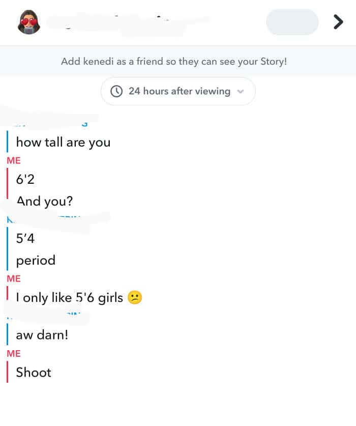Open the Bitmoji avatar profile picture
Image resolution: width=356 pixels, height=426 pixels.
(x=29, y=22)
